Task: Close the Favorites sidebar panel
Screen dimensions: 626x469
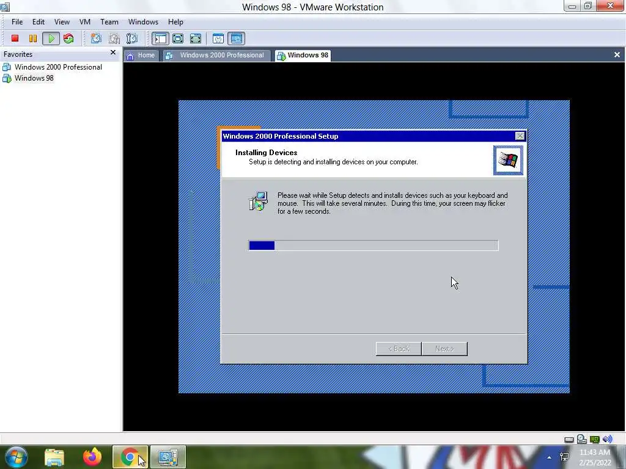Action: pos(113,53)
